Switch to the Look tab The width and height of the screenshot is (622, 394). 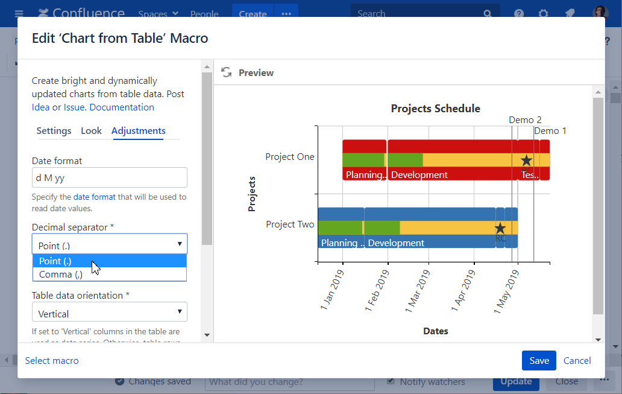point(91,131)
